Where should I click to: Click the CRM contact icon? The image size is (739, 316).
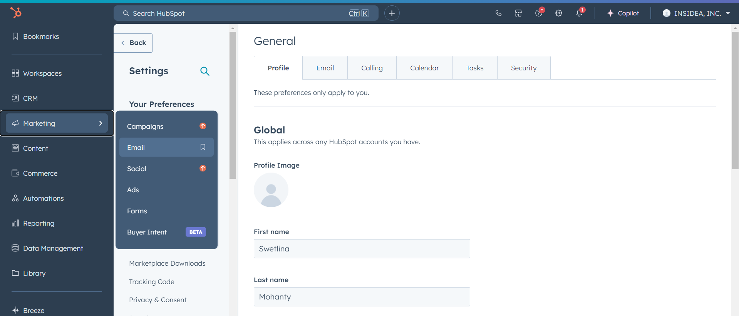[15, 98]
